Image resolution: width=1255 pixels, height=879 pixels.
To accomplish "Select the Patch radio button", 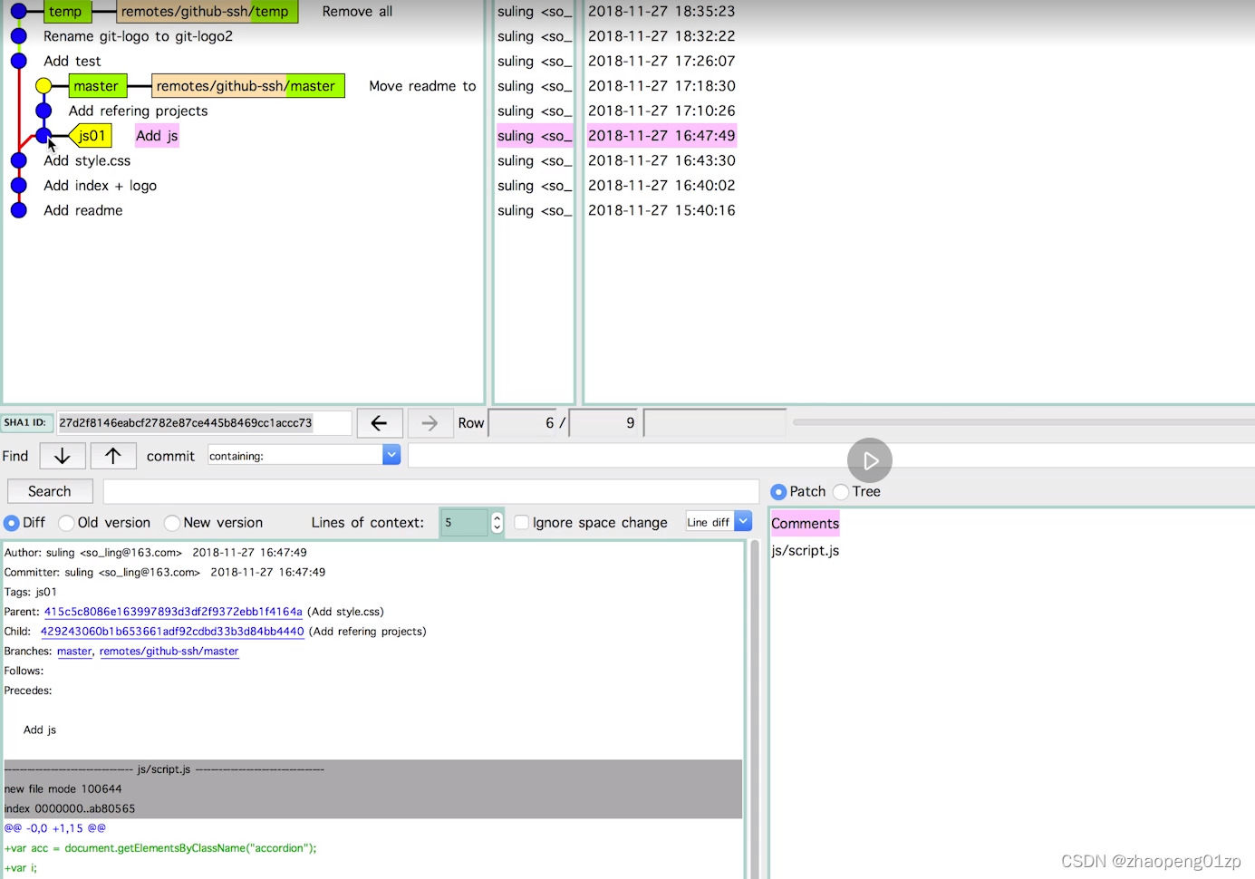I will tap(778, 491).
